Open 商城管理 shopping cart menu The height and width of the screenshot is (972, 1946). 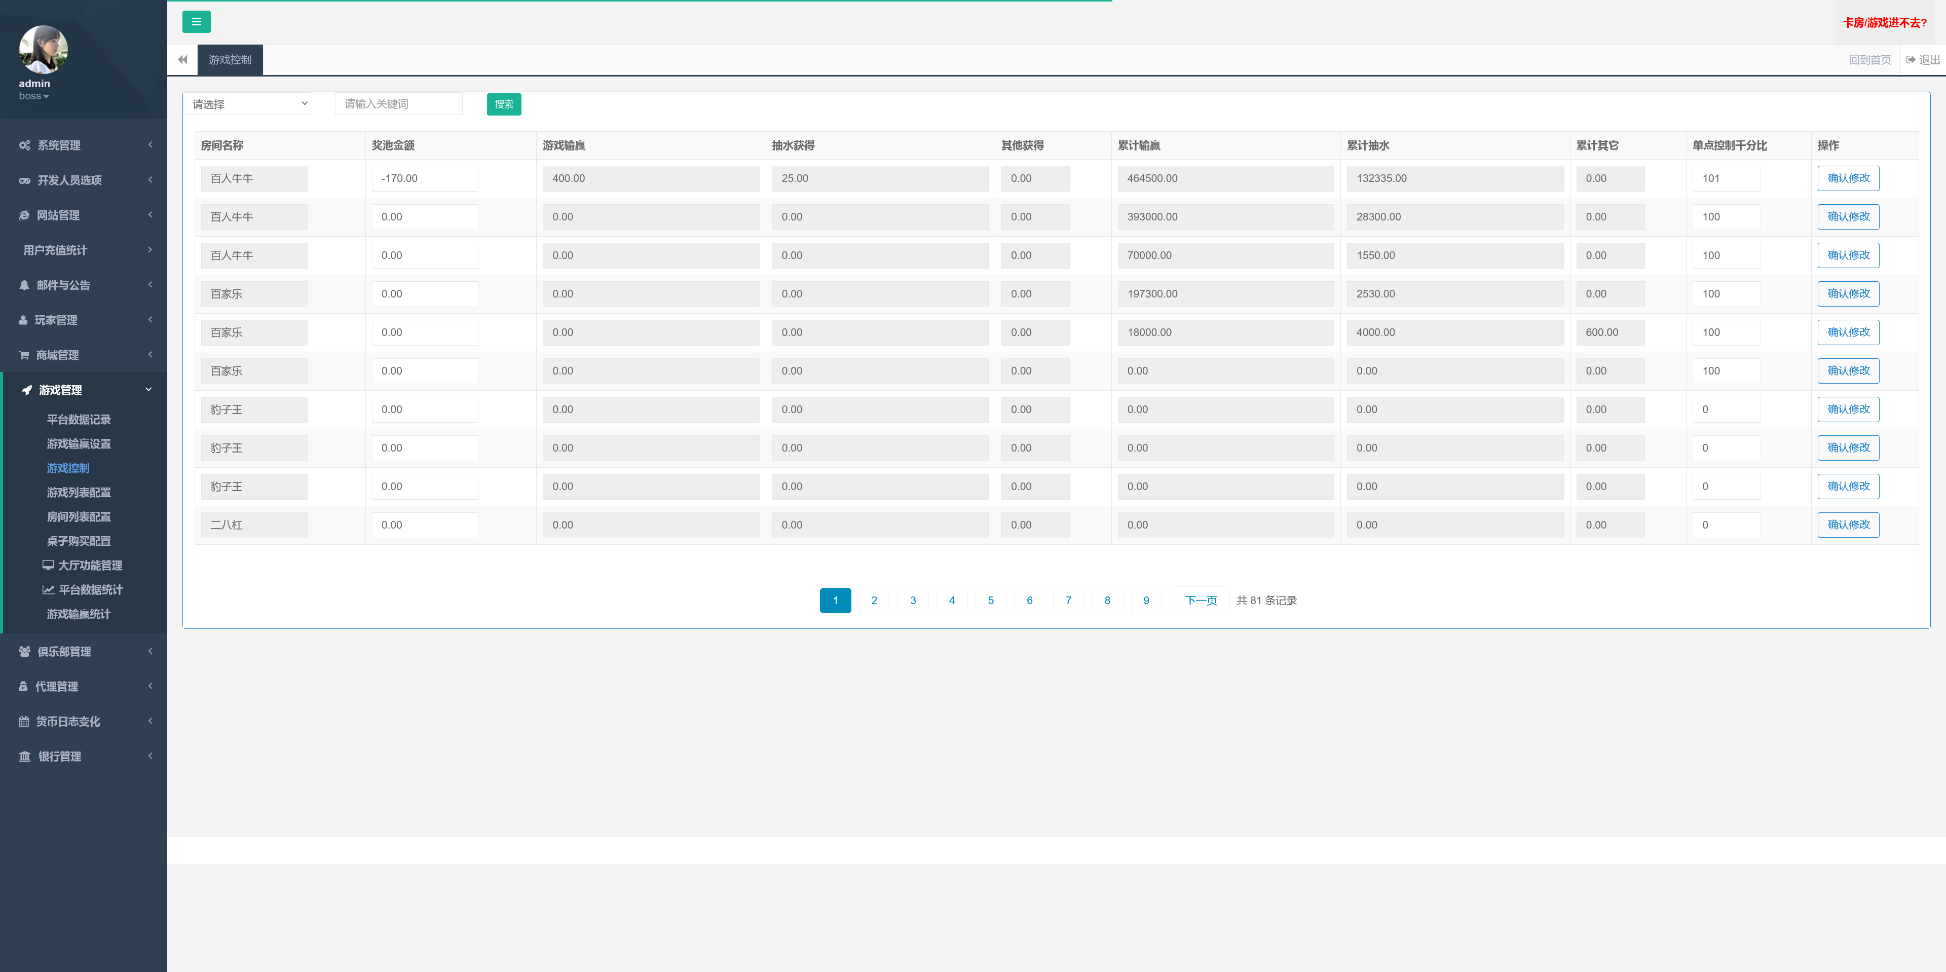coord(57,355)
